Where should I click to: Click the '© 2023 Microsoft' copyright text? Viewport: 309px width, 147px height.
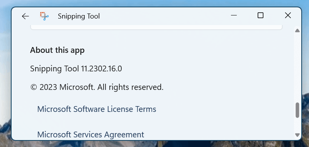click(97, 87)
